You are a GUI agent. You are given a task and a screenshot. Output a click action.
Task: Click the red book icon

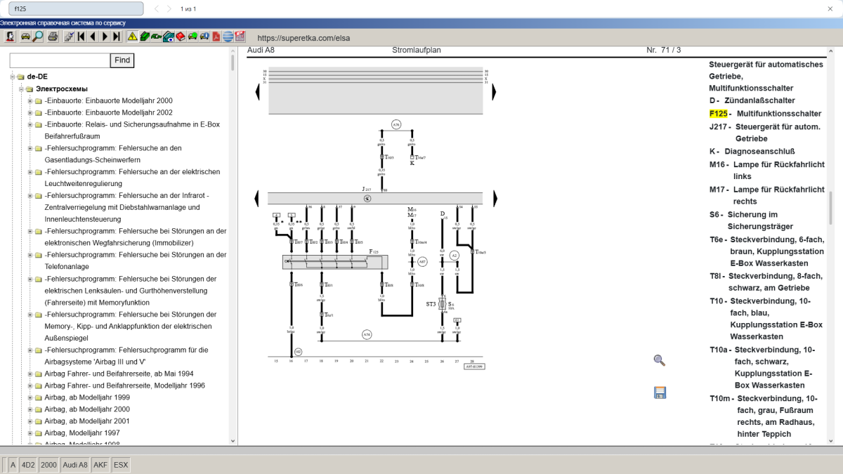(181, 37)
